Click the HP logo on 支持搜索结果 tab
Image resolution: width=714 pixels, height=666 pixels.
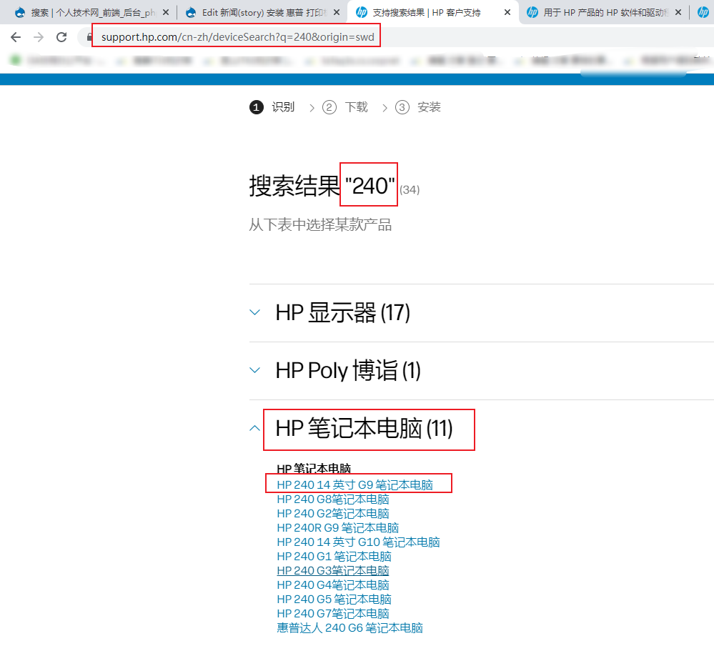pos(362,12)
